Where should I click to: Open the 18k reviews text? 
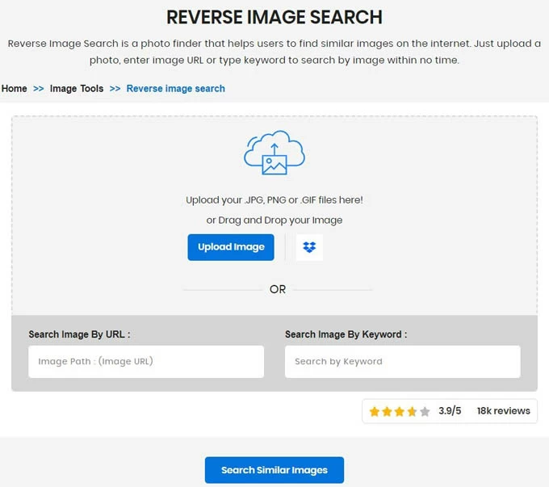[x=503, y=411]
